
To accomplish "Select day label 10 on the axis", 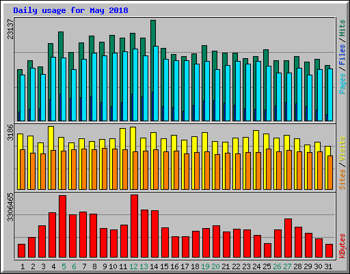I will pos(113,266).
